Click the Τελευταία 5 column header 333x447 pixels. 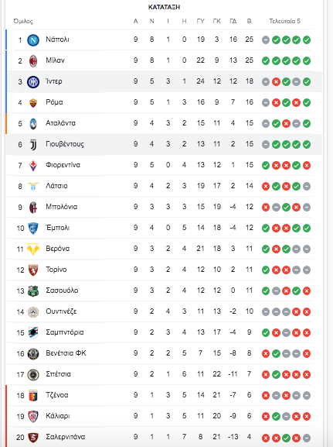[284, 21]
